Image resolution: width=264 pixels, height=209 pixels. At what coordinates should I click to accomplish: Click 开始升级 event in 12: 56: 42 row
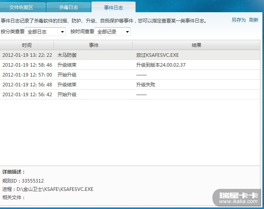coord(67,94)
